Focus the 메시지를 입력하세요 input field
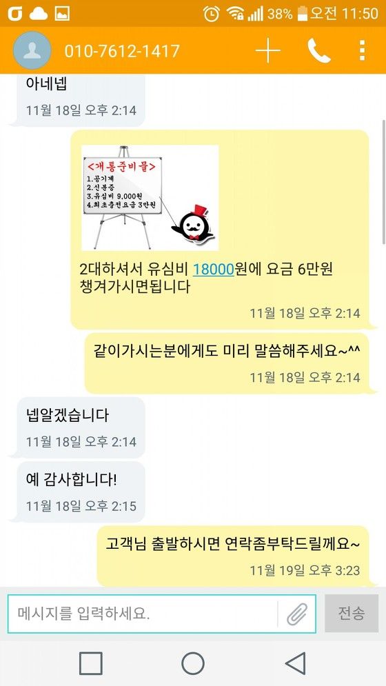The image size is (386, 686). (143, 614)
